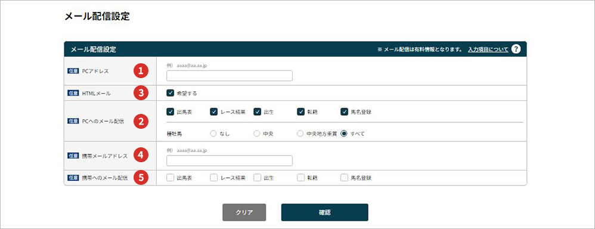Click the 携帯メールアドレス row label
The height and width of the screenshot is (229, 595).
coord(104,156)
